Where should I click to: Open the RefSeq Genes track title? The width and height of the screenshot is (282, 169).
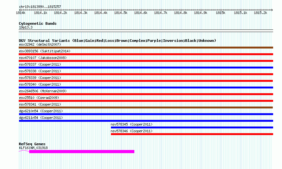pyautogui.click(x=32, y=144)
